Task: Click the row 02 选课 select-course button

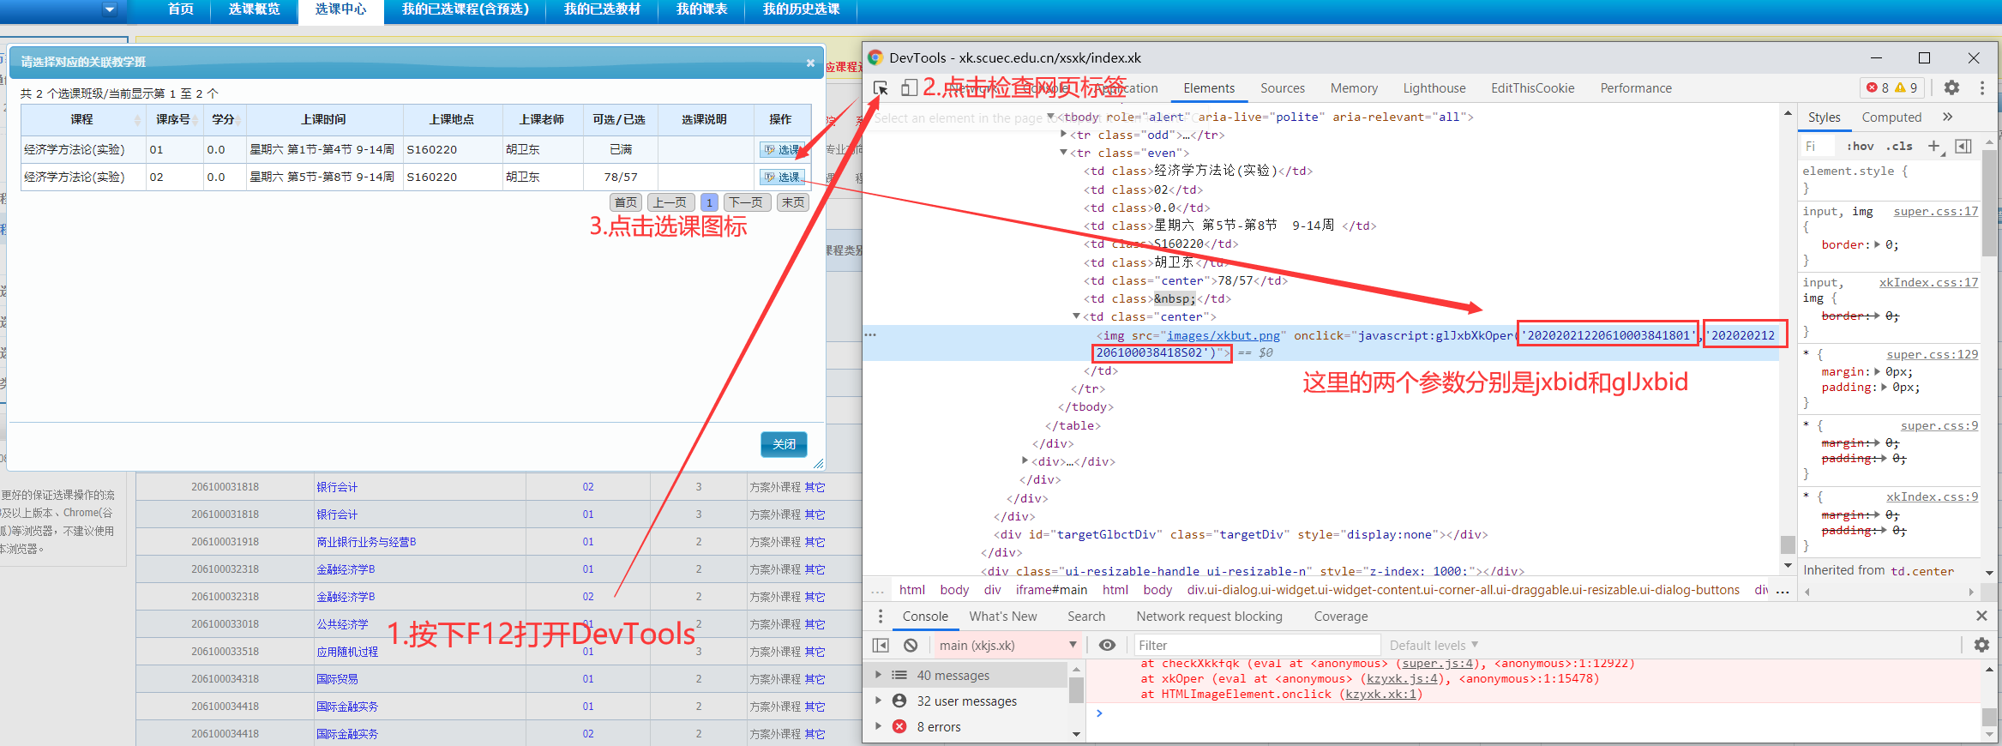Action: coord(782,177)
